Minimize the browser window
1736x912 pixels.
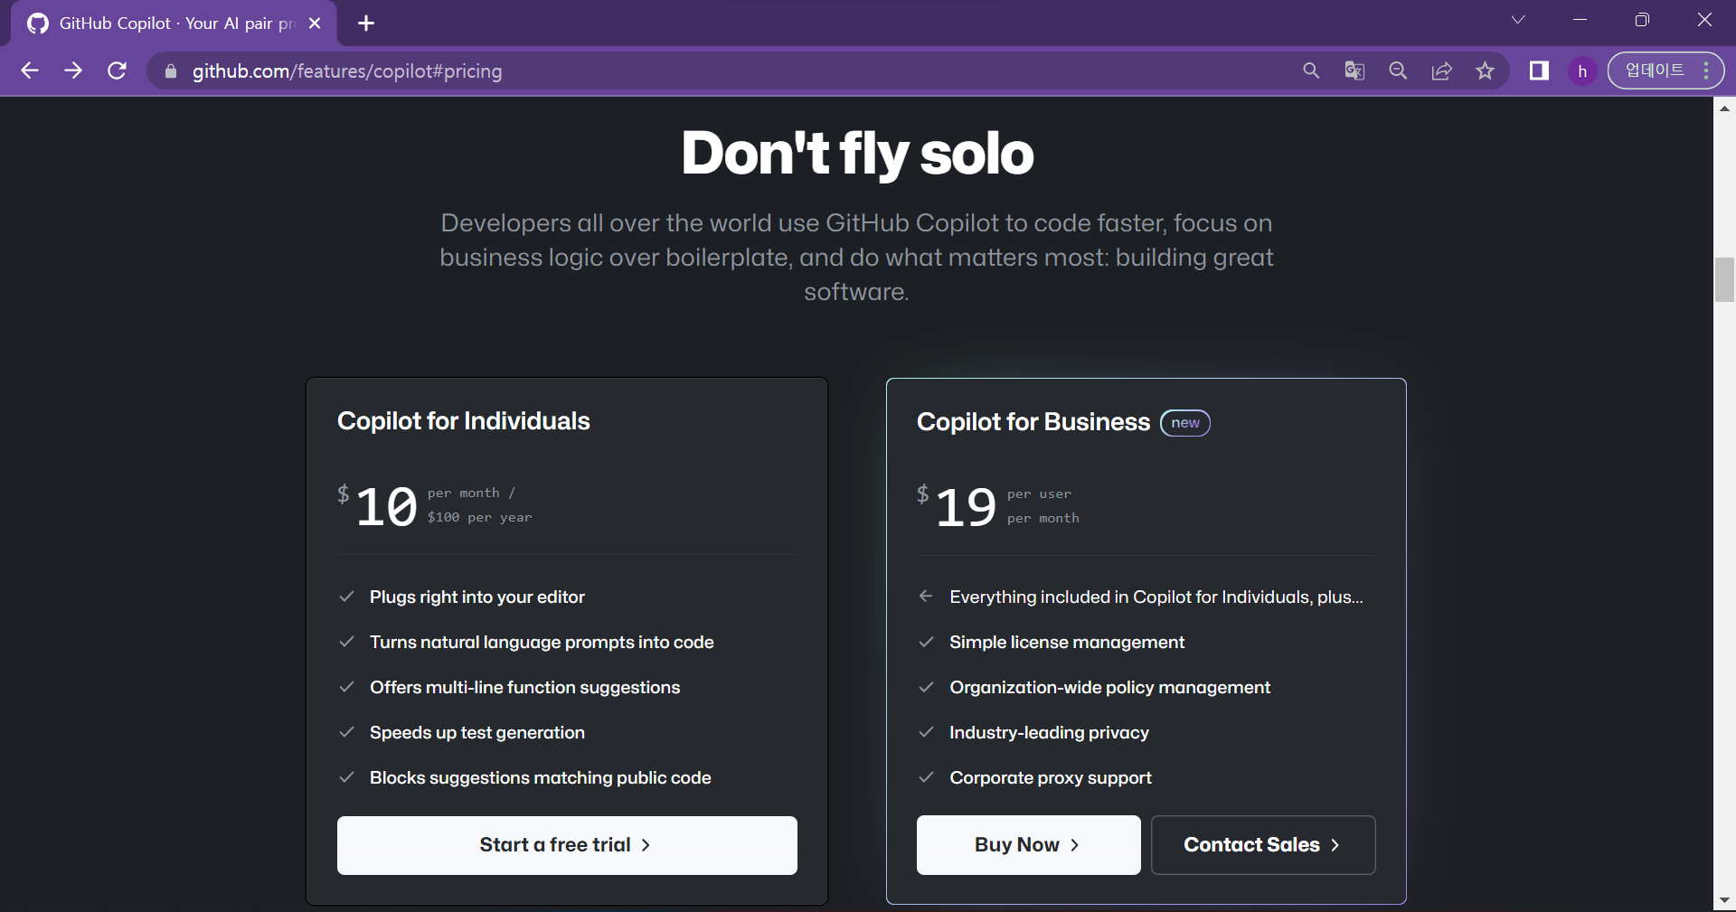click(1580, 20)
